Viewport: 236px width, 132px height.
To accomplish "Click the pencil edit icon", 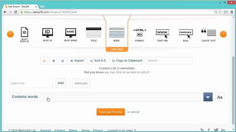I will tap(44, 61).
